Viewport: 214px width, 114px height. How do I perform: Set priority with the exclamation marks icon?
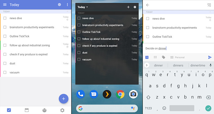pyautogui.click(x=155, y=57)
